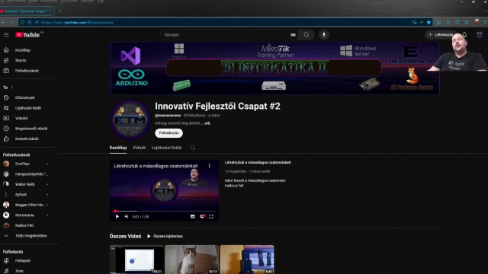Click the YouTube logo
The image size is (488, 274).
27,35
